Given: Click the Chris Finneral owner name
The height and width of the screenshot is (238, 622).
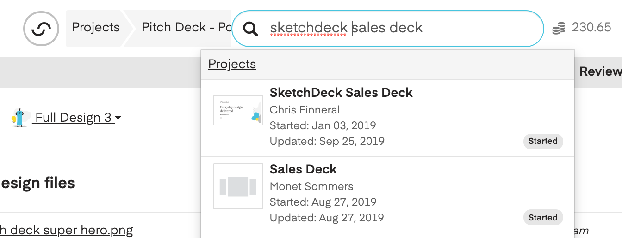Looking at the screenshot, I should coord(305,110).
